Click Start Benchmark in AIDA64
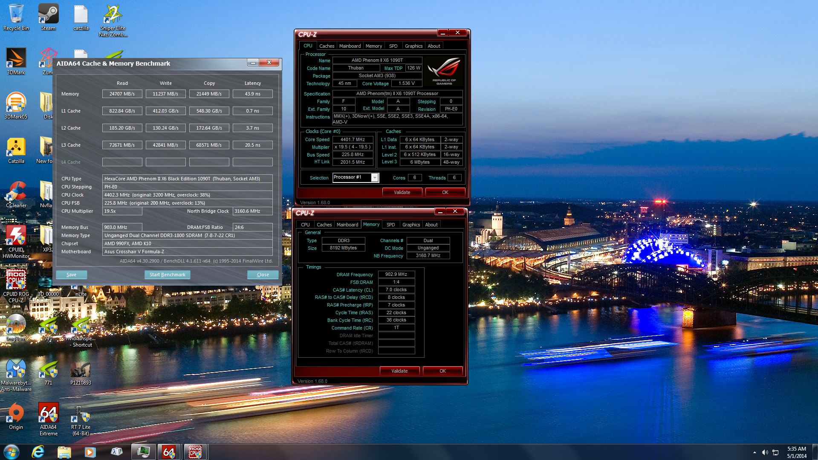818x460 pixels. click(168, 275)
